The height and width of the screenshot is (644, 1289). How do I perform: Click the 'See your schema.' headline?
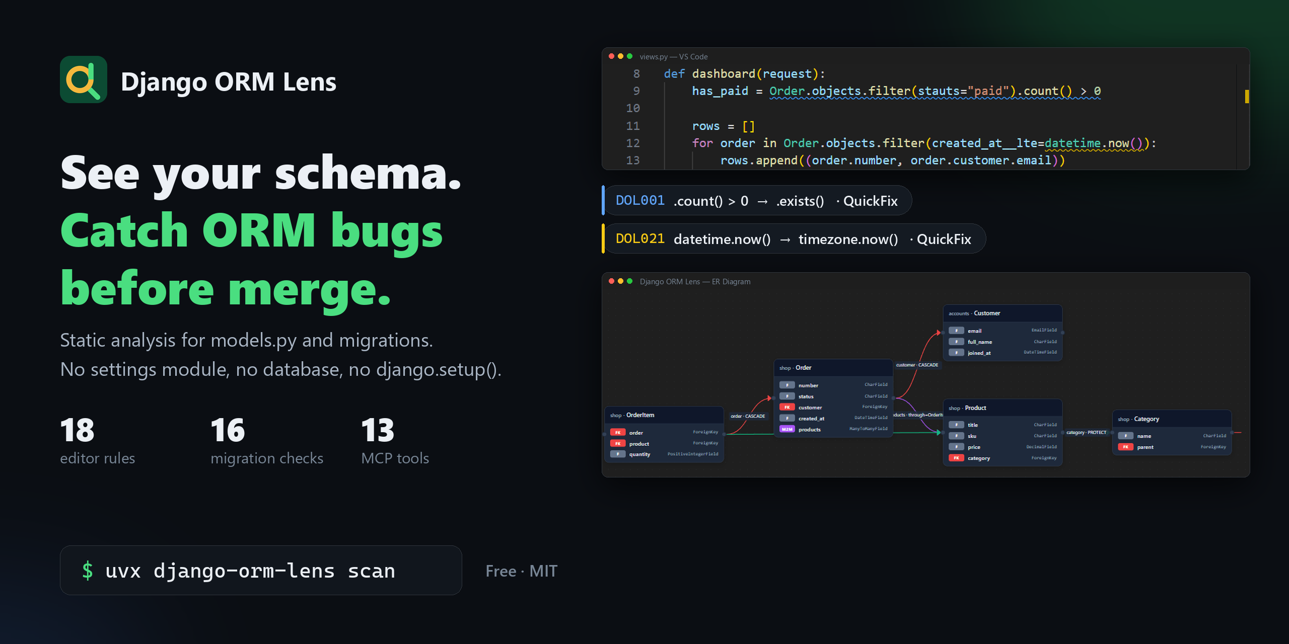pos(261,174)
